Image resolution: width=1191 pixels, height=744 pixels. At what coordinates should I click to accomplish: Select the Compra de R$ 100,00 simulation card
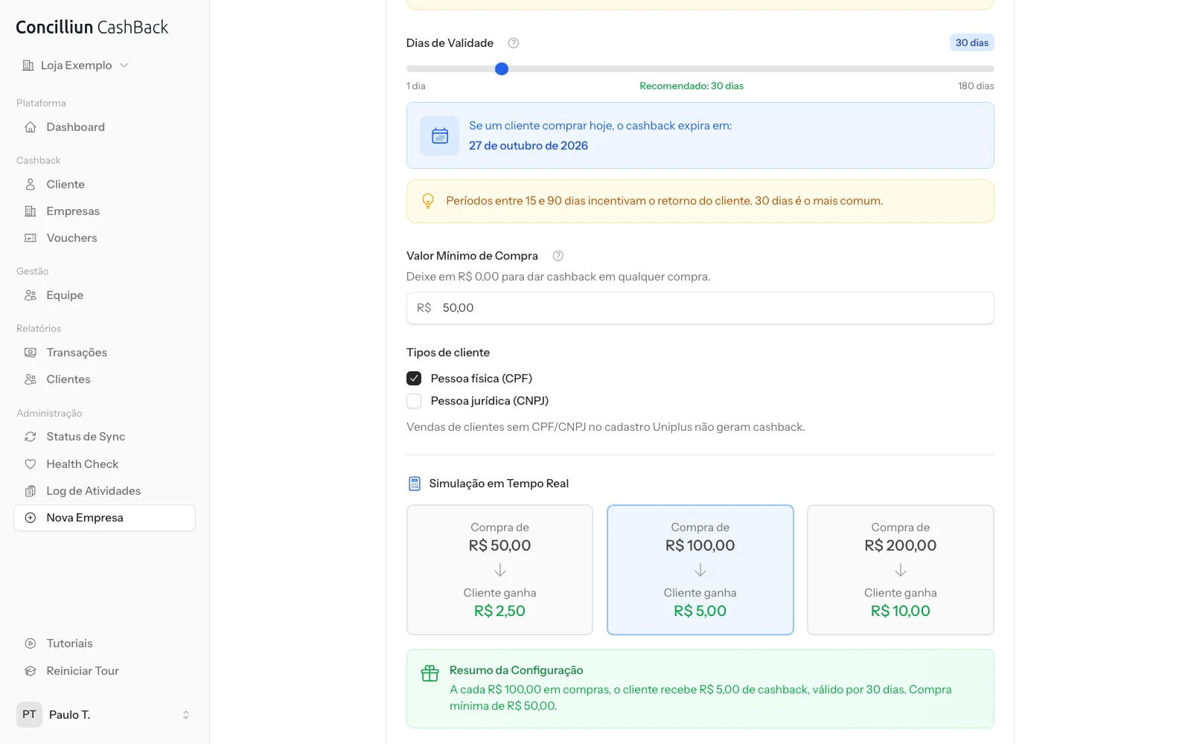tap(700, 570)
